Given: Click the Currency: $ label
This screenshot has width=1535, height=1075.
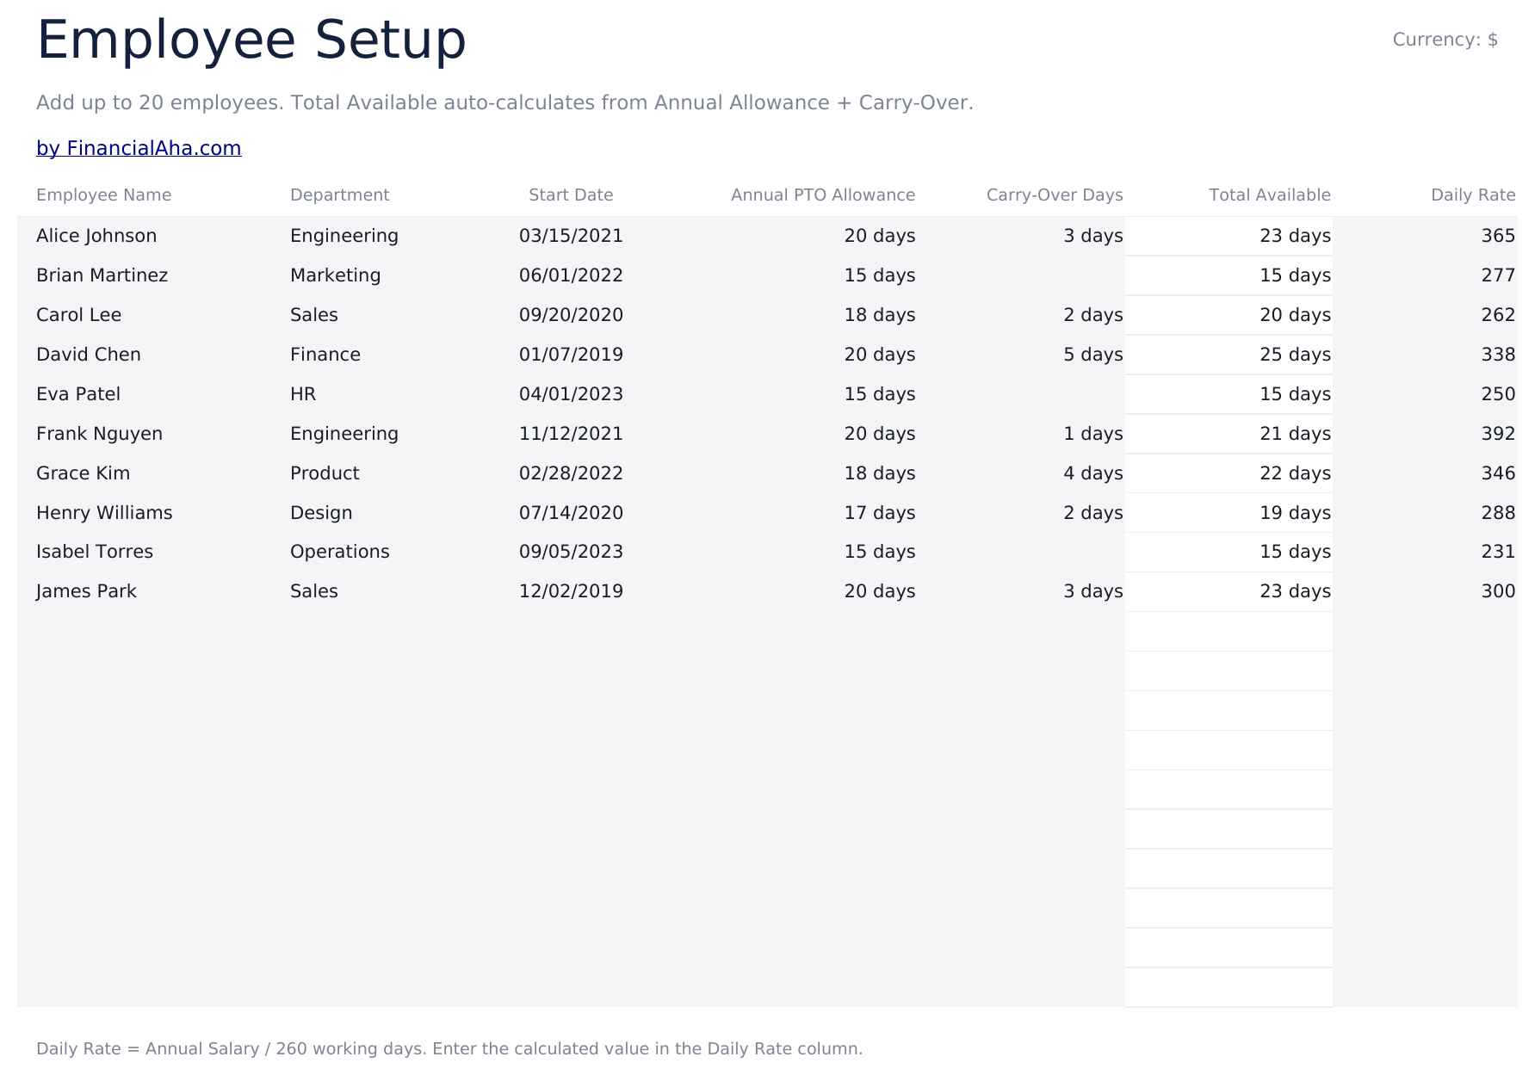Looking at the screenshot, I should tap(1445, 40).
